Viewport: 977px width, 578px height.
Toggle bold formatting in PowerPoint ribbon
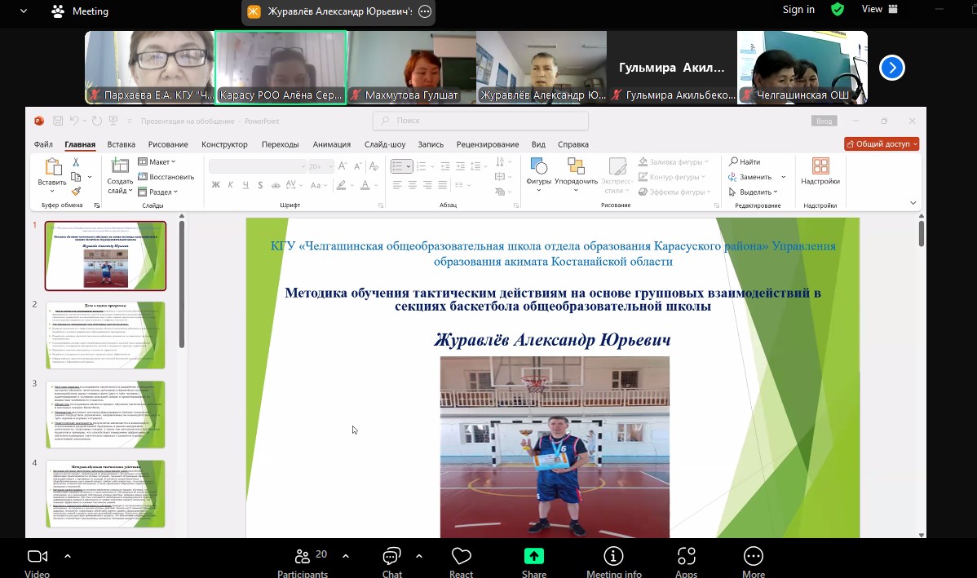(216, 185)
